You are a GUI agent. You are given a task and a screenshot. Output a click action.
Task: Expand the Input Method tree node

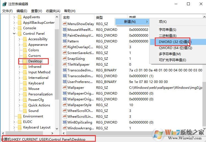click(20, 72)
